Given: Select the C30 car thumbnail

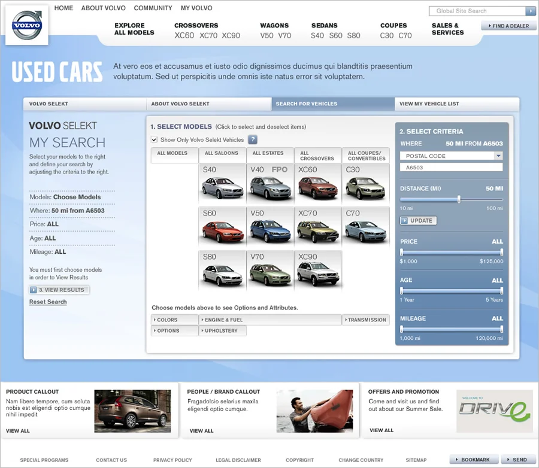Looking at the screenshot, I should click(366, 183).
